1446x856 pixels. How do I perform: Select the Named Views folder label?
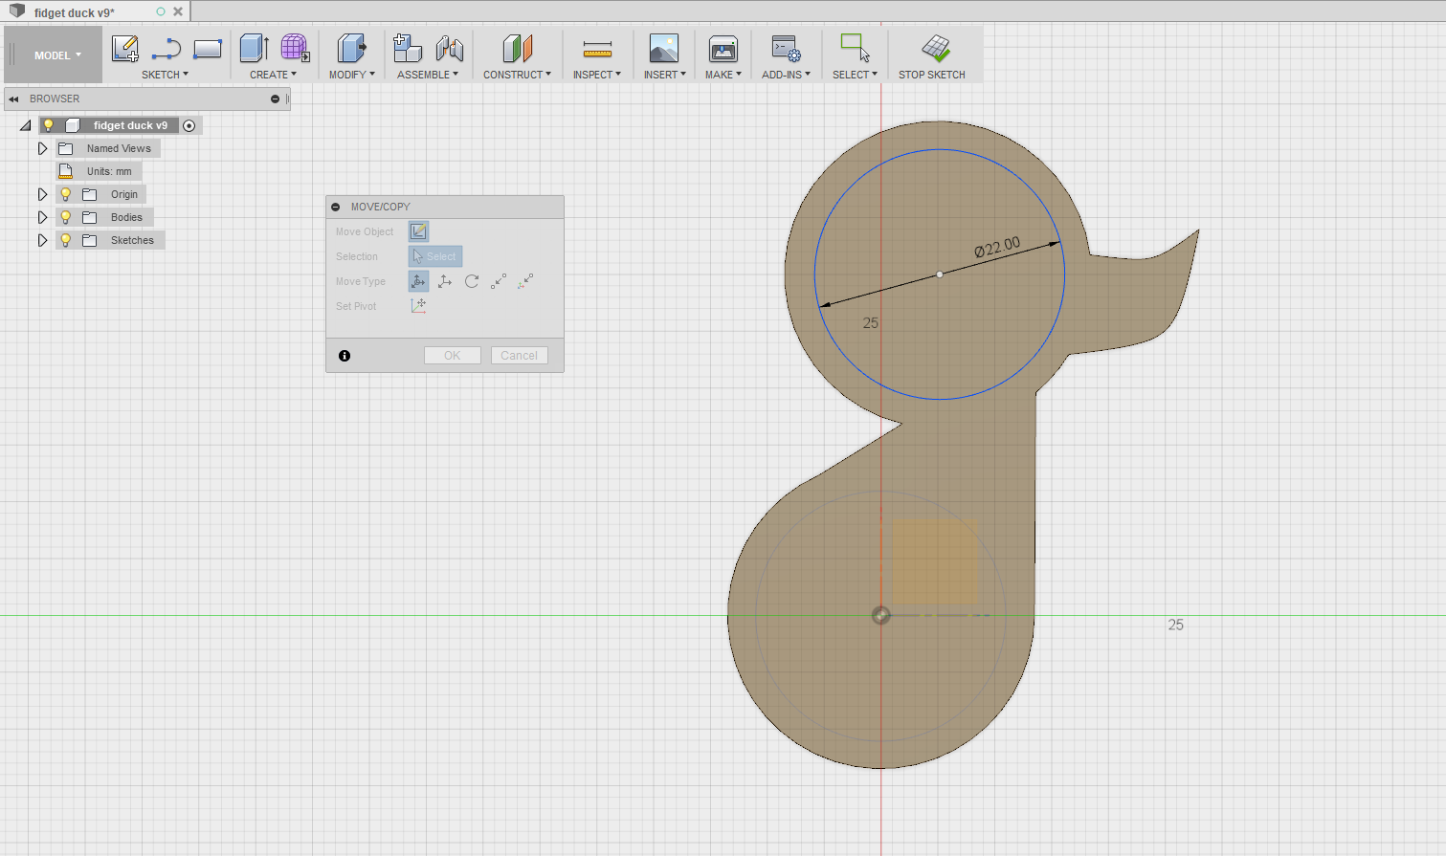(x=119, y=148)
